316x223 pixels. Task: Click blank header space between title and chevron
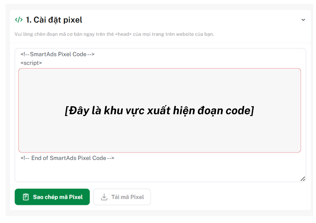(192, 20)
